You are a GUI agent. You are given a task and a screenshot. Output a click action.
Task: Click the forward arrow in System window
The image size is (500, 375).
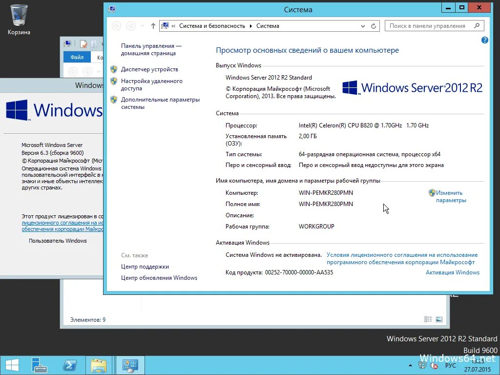[131, 26]
